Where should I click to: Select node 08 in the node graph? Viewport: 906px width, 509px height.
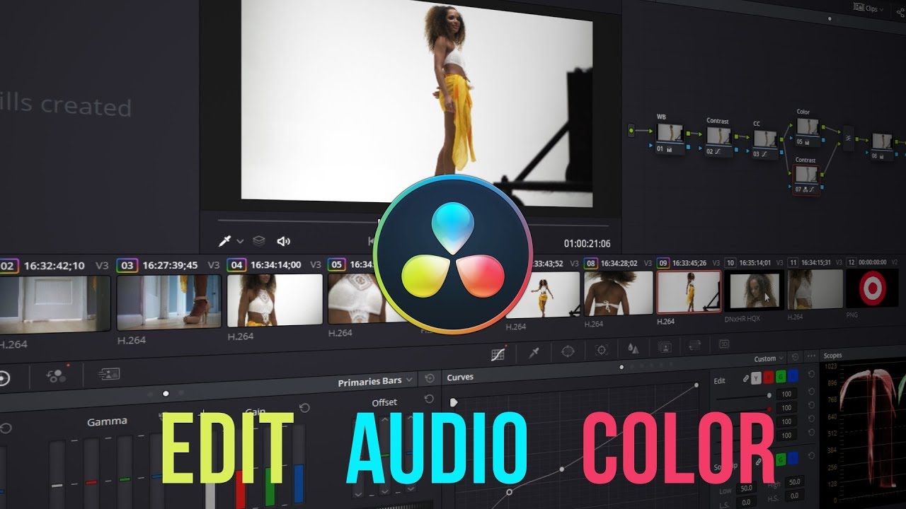click(x=881, y=146)
